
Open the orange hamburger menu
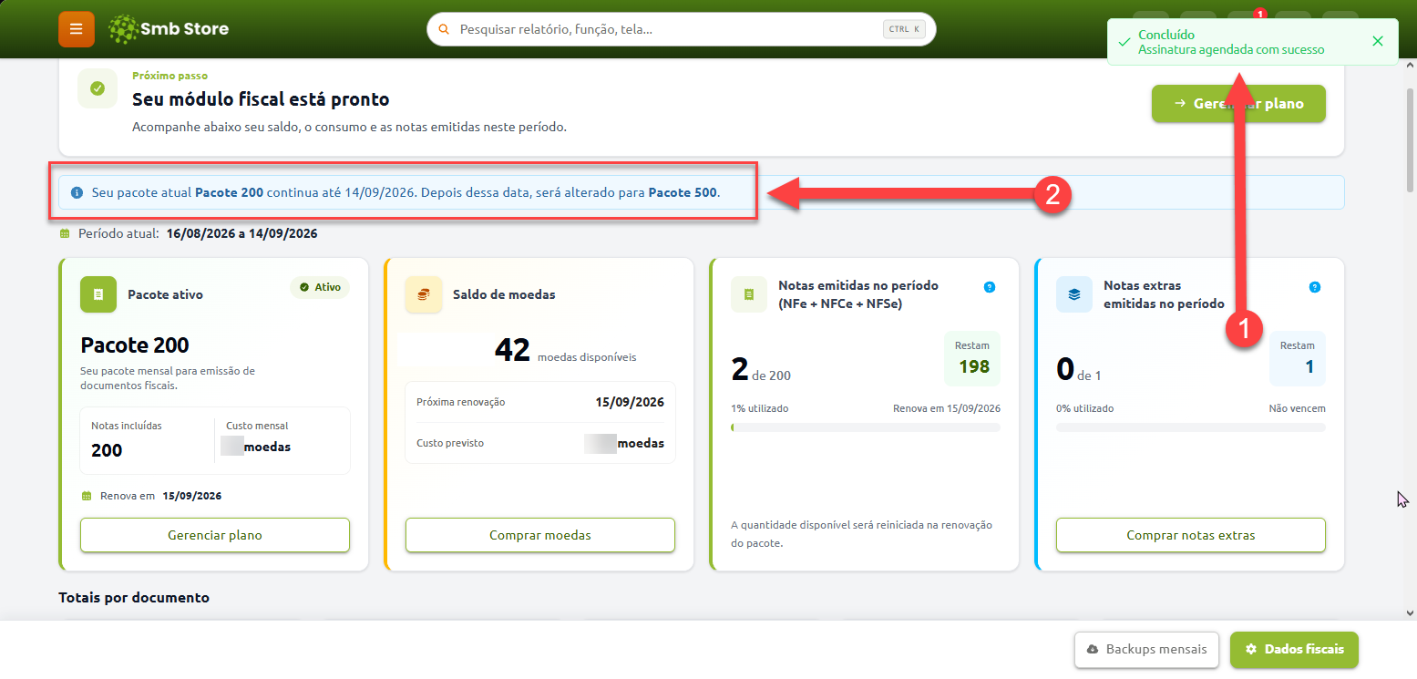(x=76, y=29)
